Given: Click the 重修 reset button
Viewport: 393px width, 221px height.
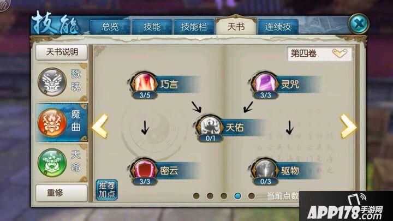Looking at the screenshot, I should point(62,193).
